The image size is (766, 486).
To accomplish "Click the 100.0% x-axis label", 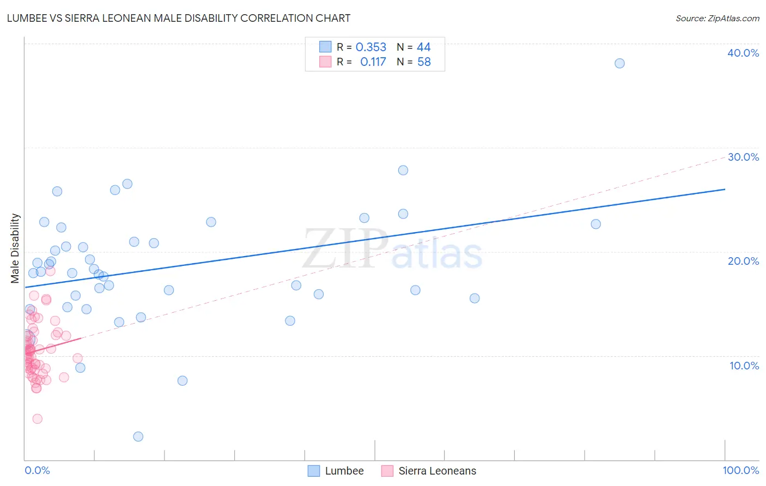I will tap(741, 470).
